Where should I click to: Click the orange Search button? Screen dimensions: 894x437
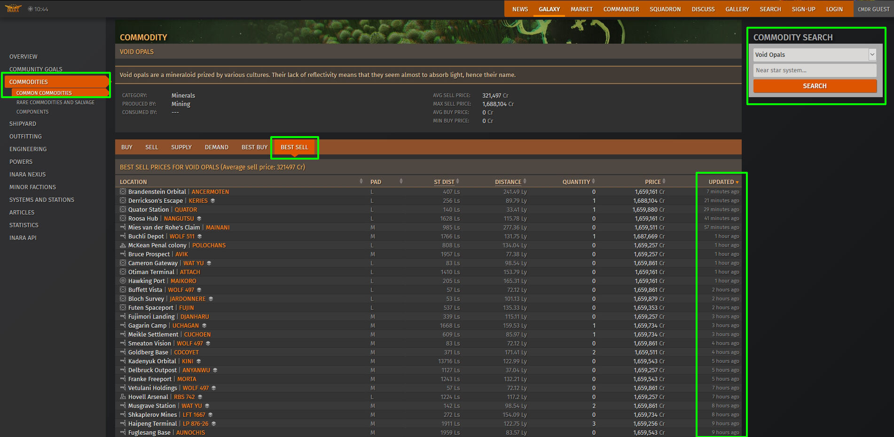point(815,86)
